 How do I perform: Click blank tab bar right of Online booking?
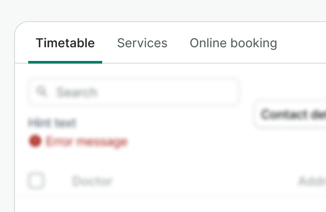coord(304,43)
